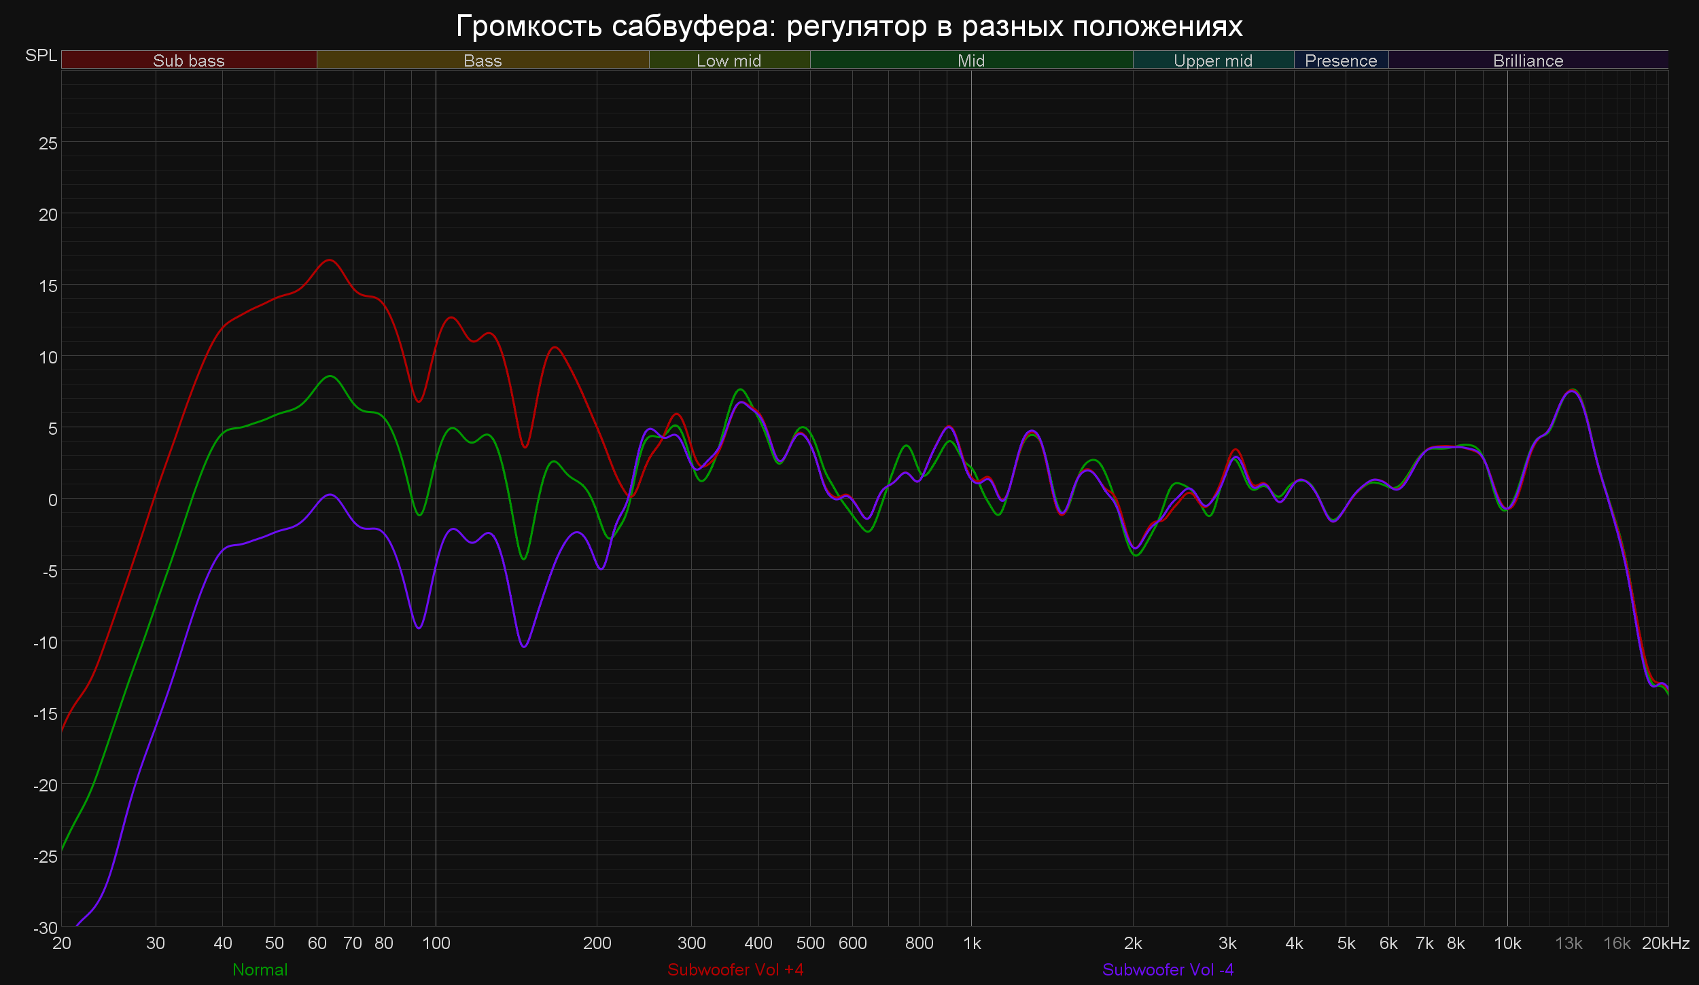Click the green Normal legend label
This screenshot has width=1699, height=985.
pos(260,969)
